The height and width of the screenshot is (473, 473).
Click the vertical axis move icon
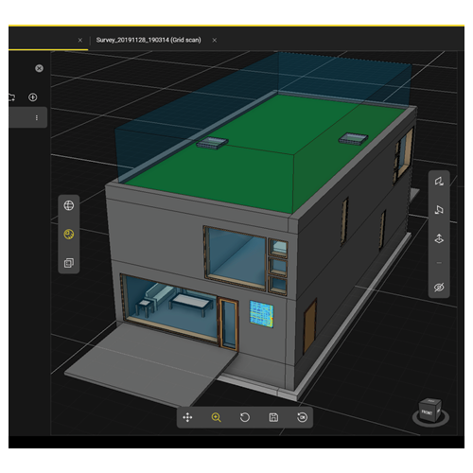tap(439, 238)
